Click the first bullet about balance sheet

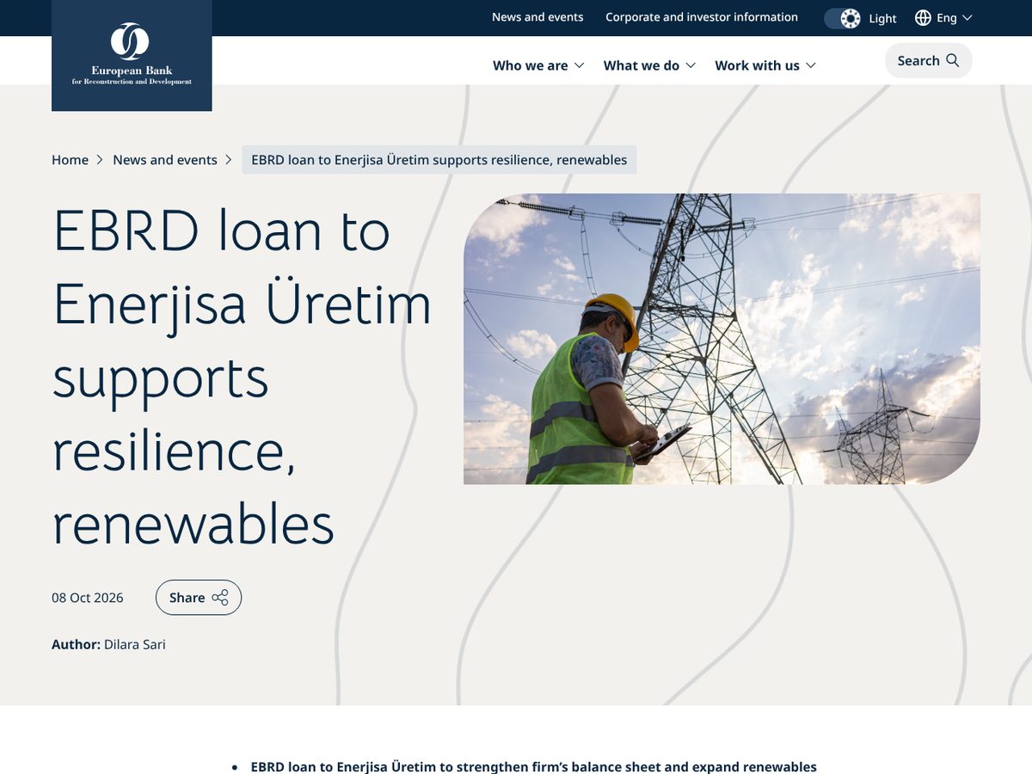(533, 766)
